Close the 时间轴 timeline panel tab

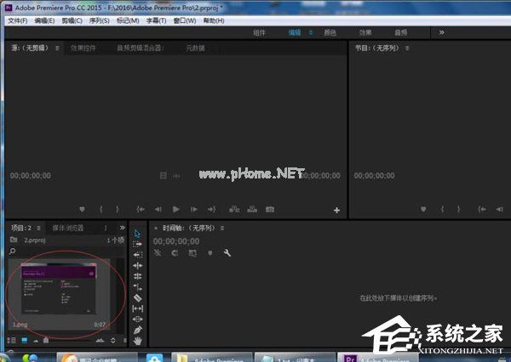[156, 229]
